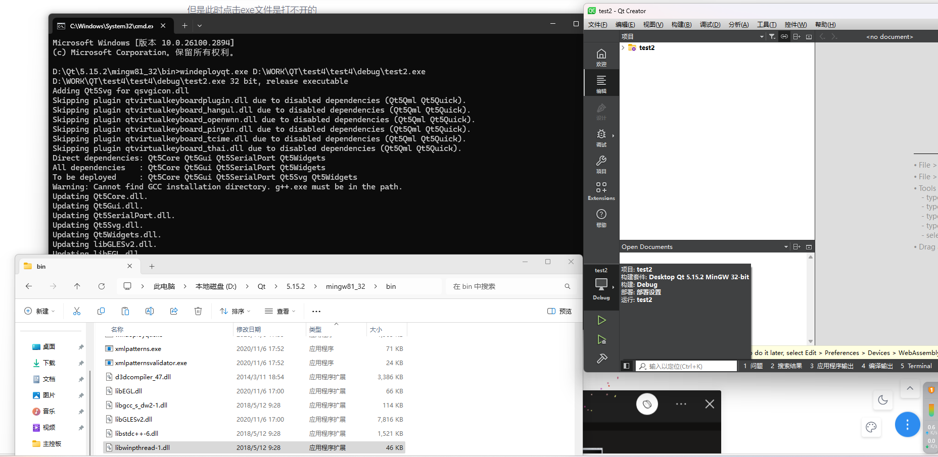The width and height of the screenshot is (938, 457).
Task: Open the palette theme button
Action: click(x=871, y=427)
